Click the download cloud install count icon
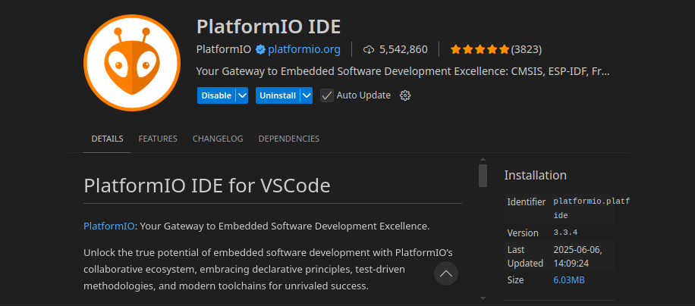Viewport: 695px width, 306px height. 368,49
